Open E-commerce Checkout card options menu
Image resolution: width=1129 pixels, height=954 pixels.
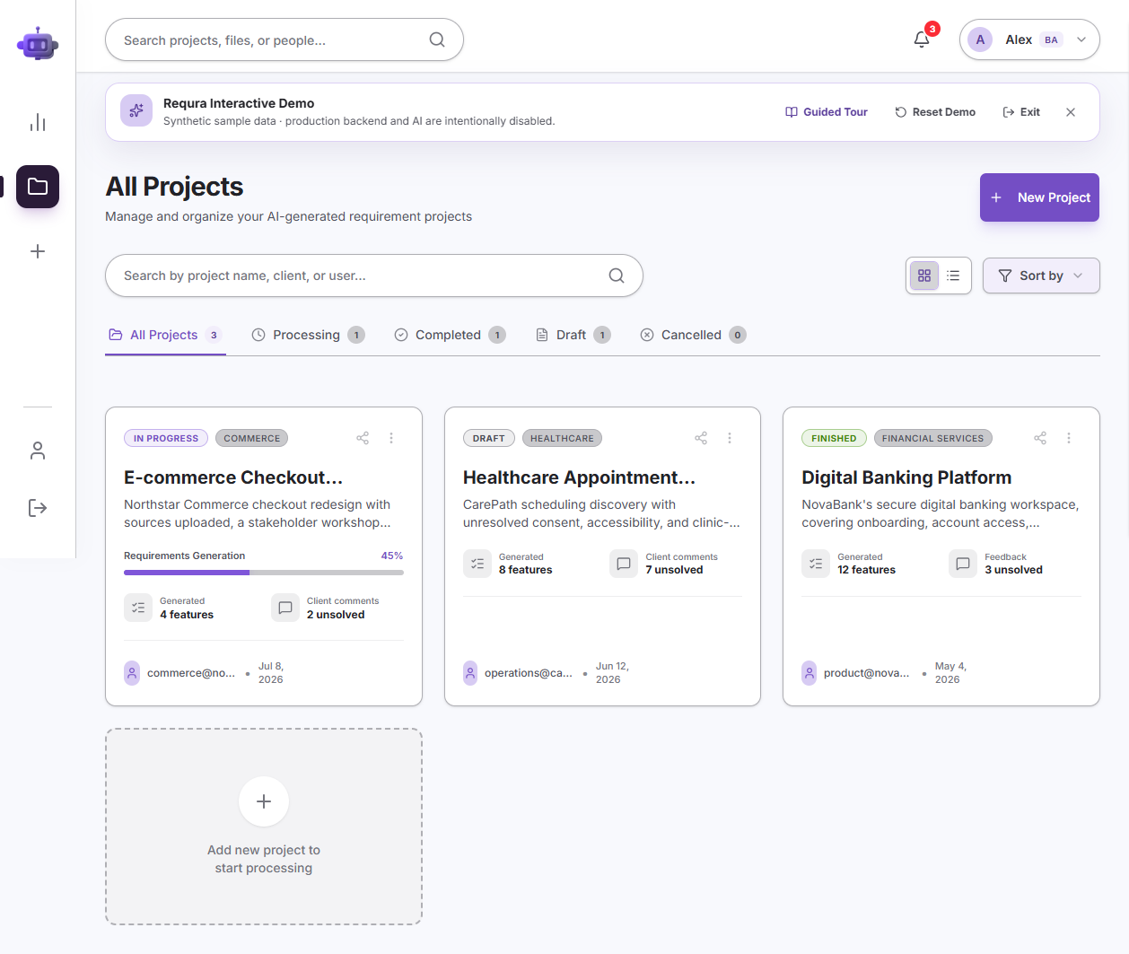point(391,438)
